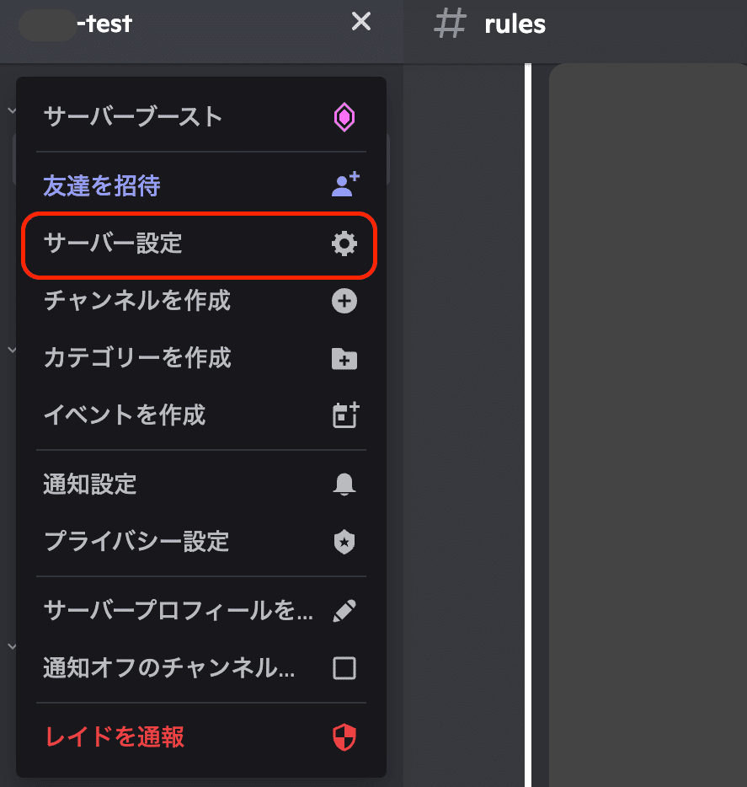Collapse the middle channel category chevron

11,349
